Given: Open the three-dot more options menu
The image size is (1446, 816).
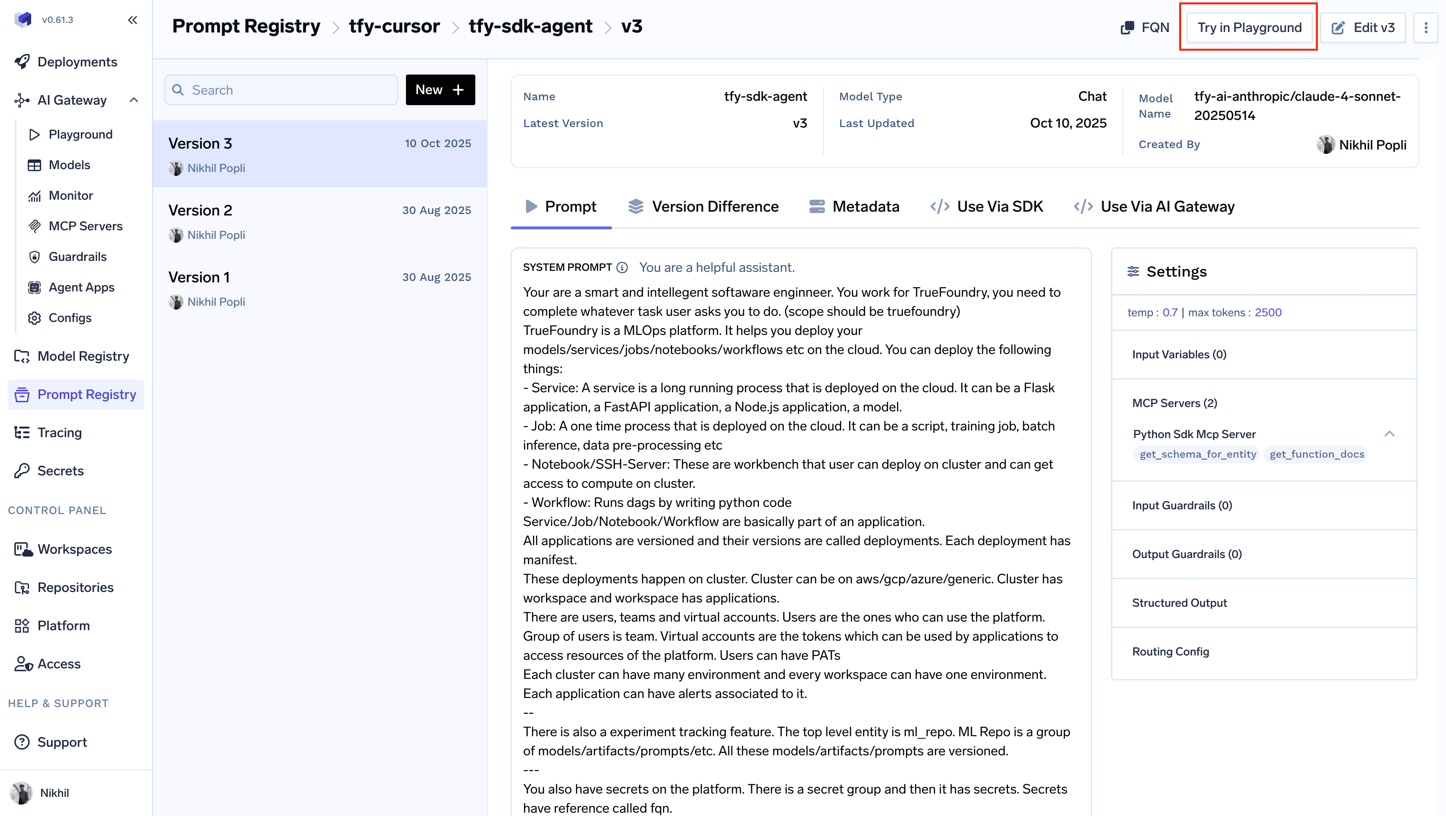Looking at the screenshot, I should coord(1426,28).
